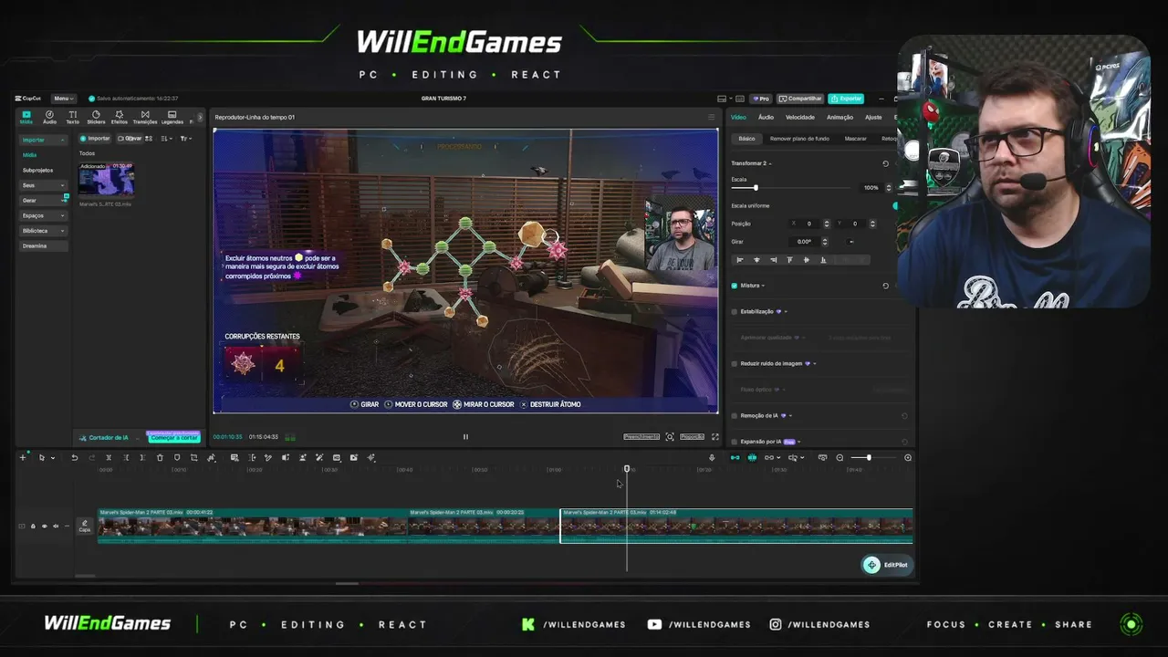Undo the last timeline edit
This screenshot has width=1168, height=657.
[75, 457]
